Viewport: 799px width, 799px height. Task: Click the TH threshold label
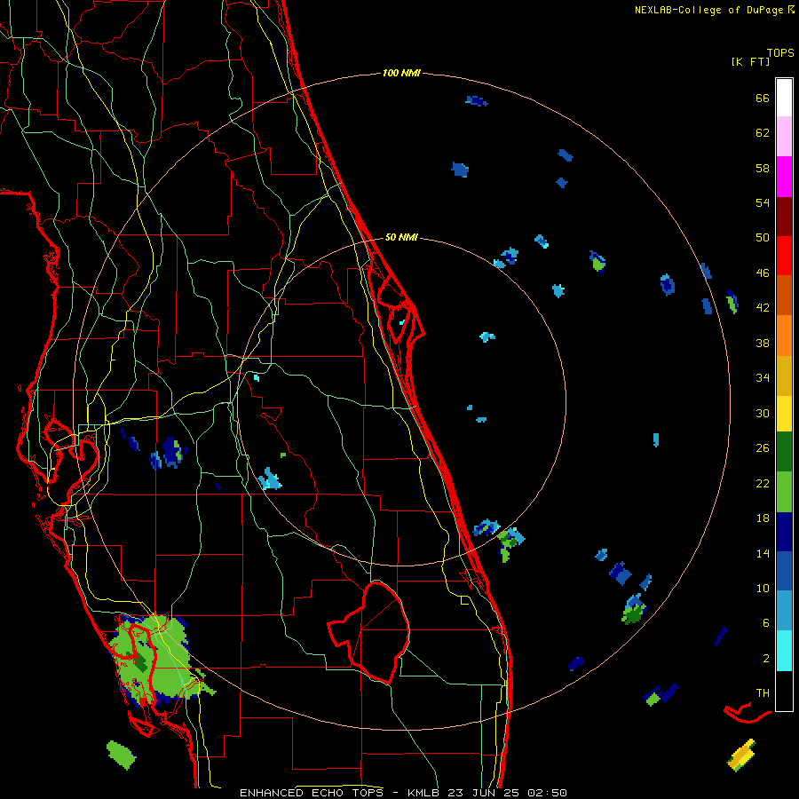pos(763,693)
